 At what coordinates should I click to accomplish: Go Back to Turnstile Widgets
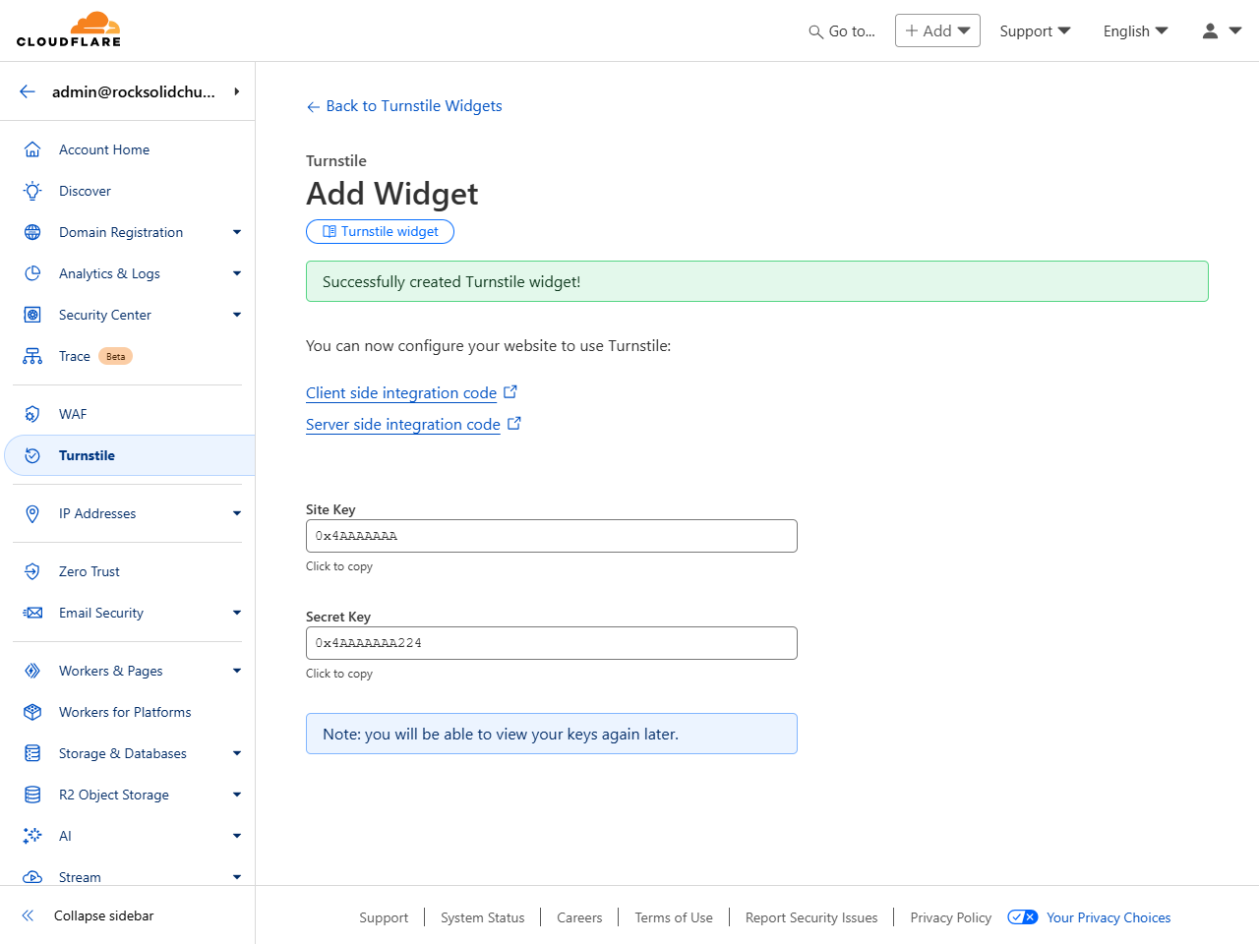tap(404, 106)
